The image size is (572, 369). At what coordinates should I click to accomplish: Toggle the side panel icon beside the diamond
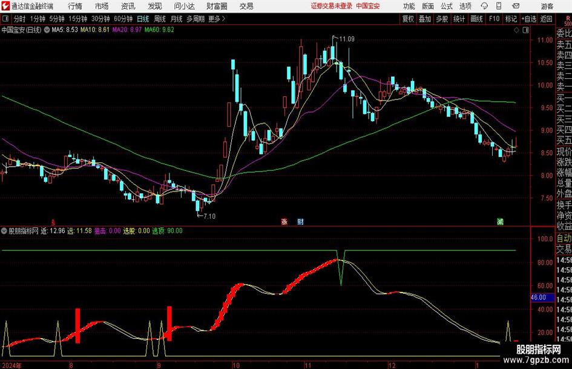pos(525,30)
